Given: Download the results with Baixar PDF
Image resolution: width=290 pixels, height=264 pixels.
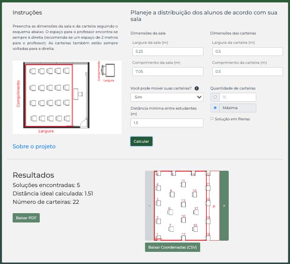Looking at the screenshot, I should [26, 218].
